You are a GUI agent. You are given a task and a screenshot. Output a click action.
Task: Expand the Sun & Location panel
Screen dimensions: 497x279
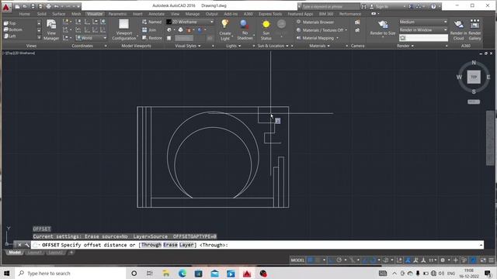(x=273, y=46)
